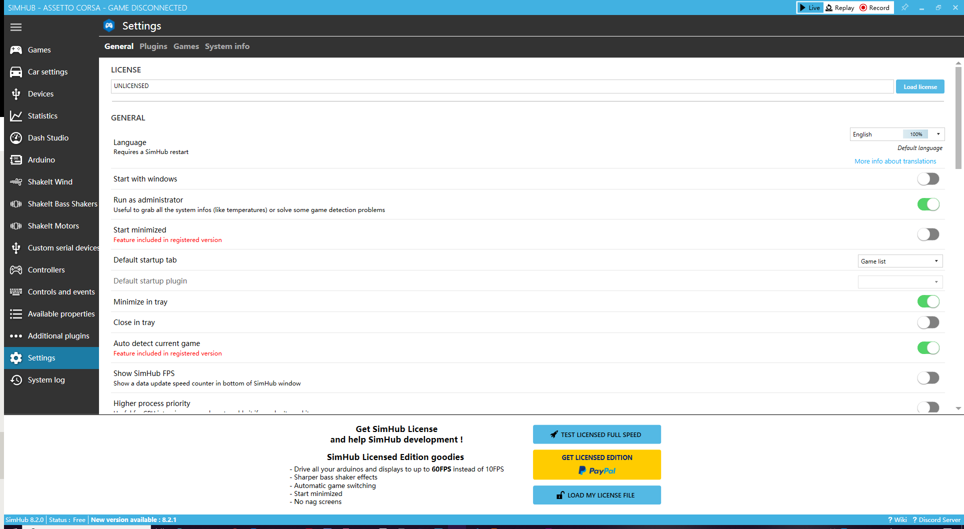Enable Close in tray switch

928,322
